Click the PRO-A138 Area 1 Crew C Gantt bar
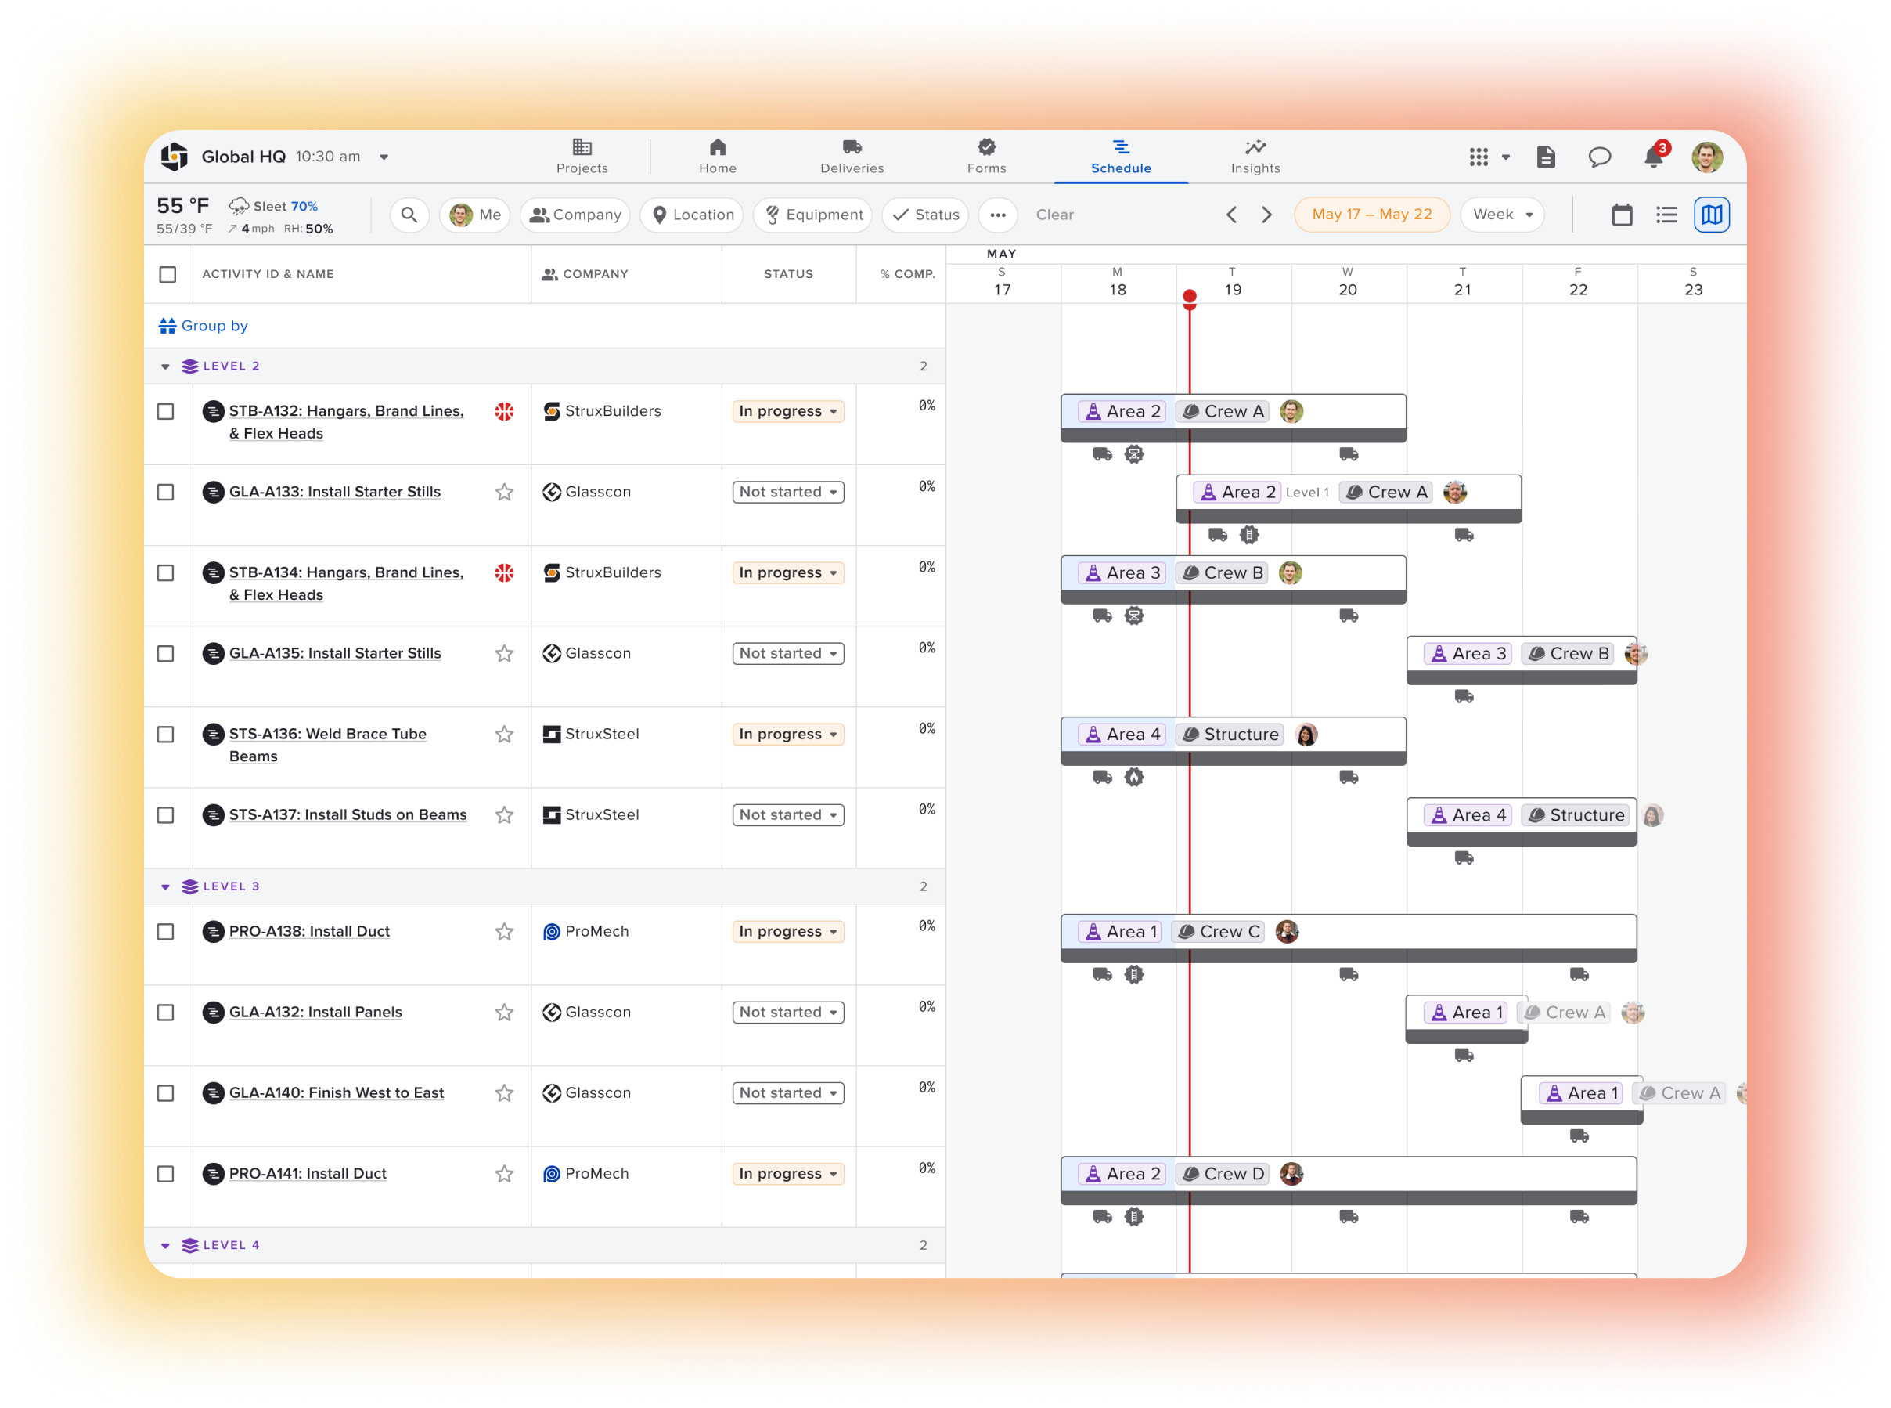 click(x=1349, y=939)
